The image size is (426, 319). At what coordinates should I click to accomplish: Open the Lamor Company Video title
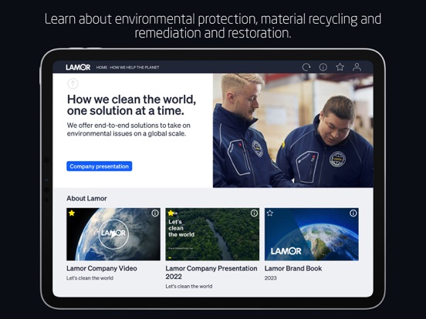click(102, 269)
